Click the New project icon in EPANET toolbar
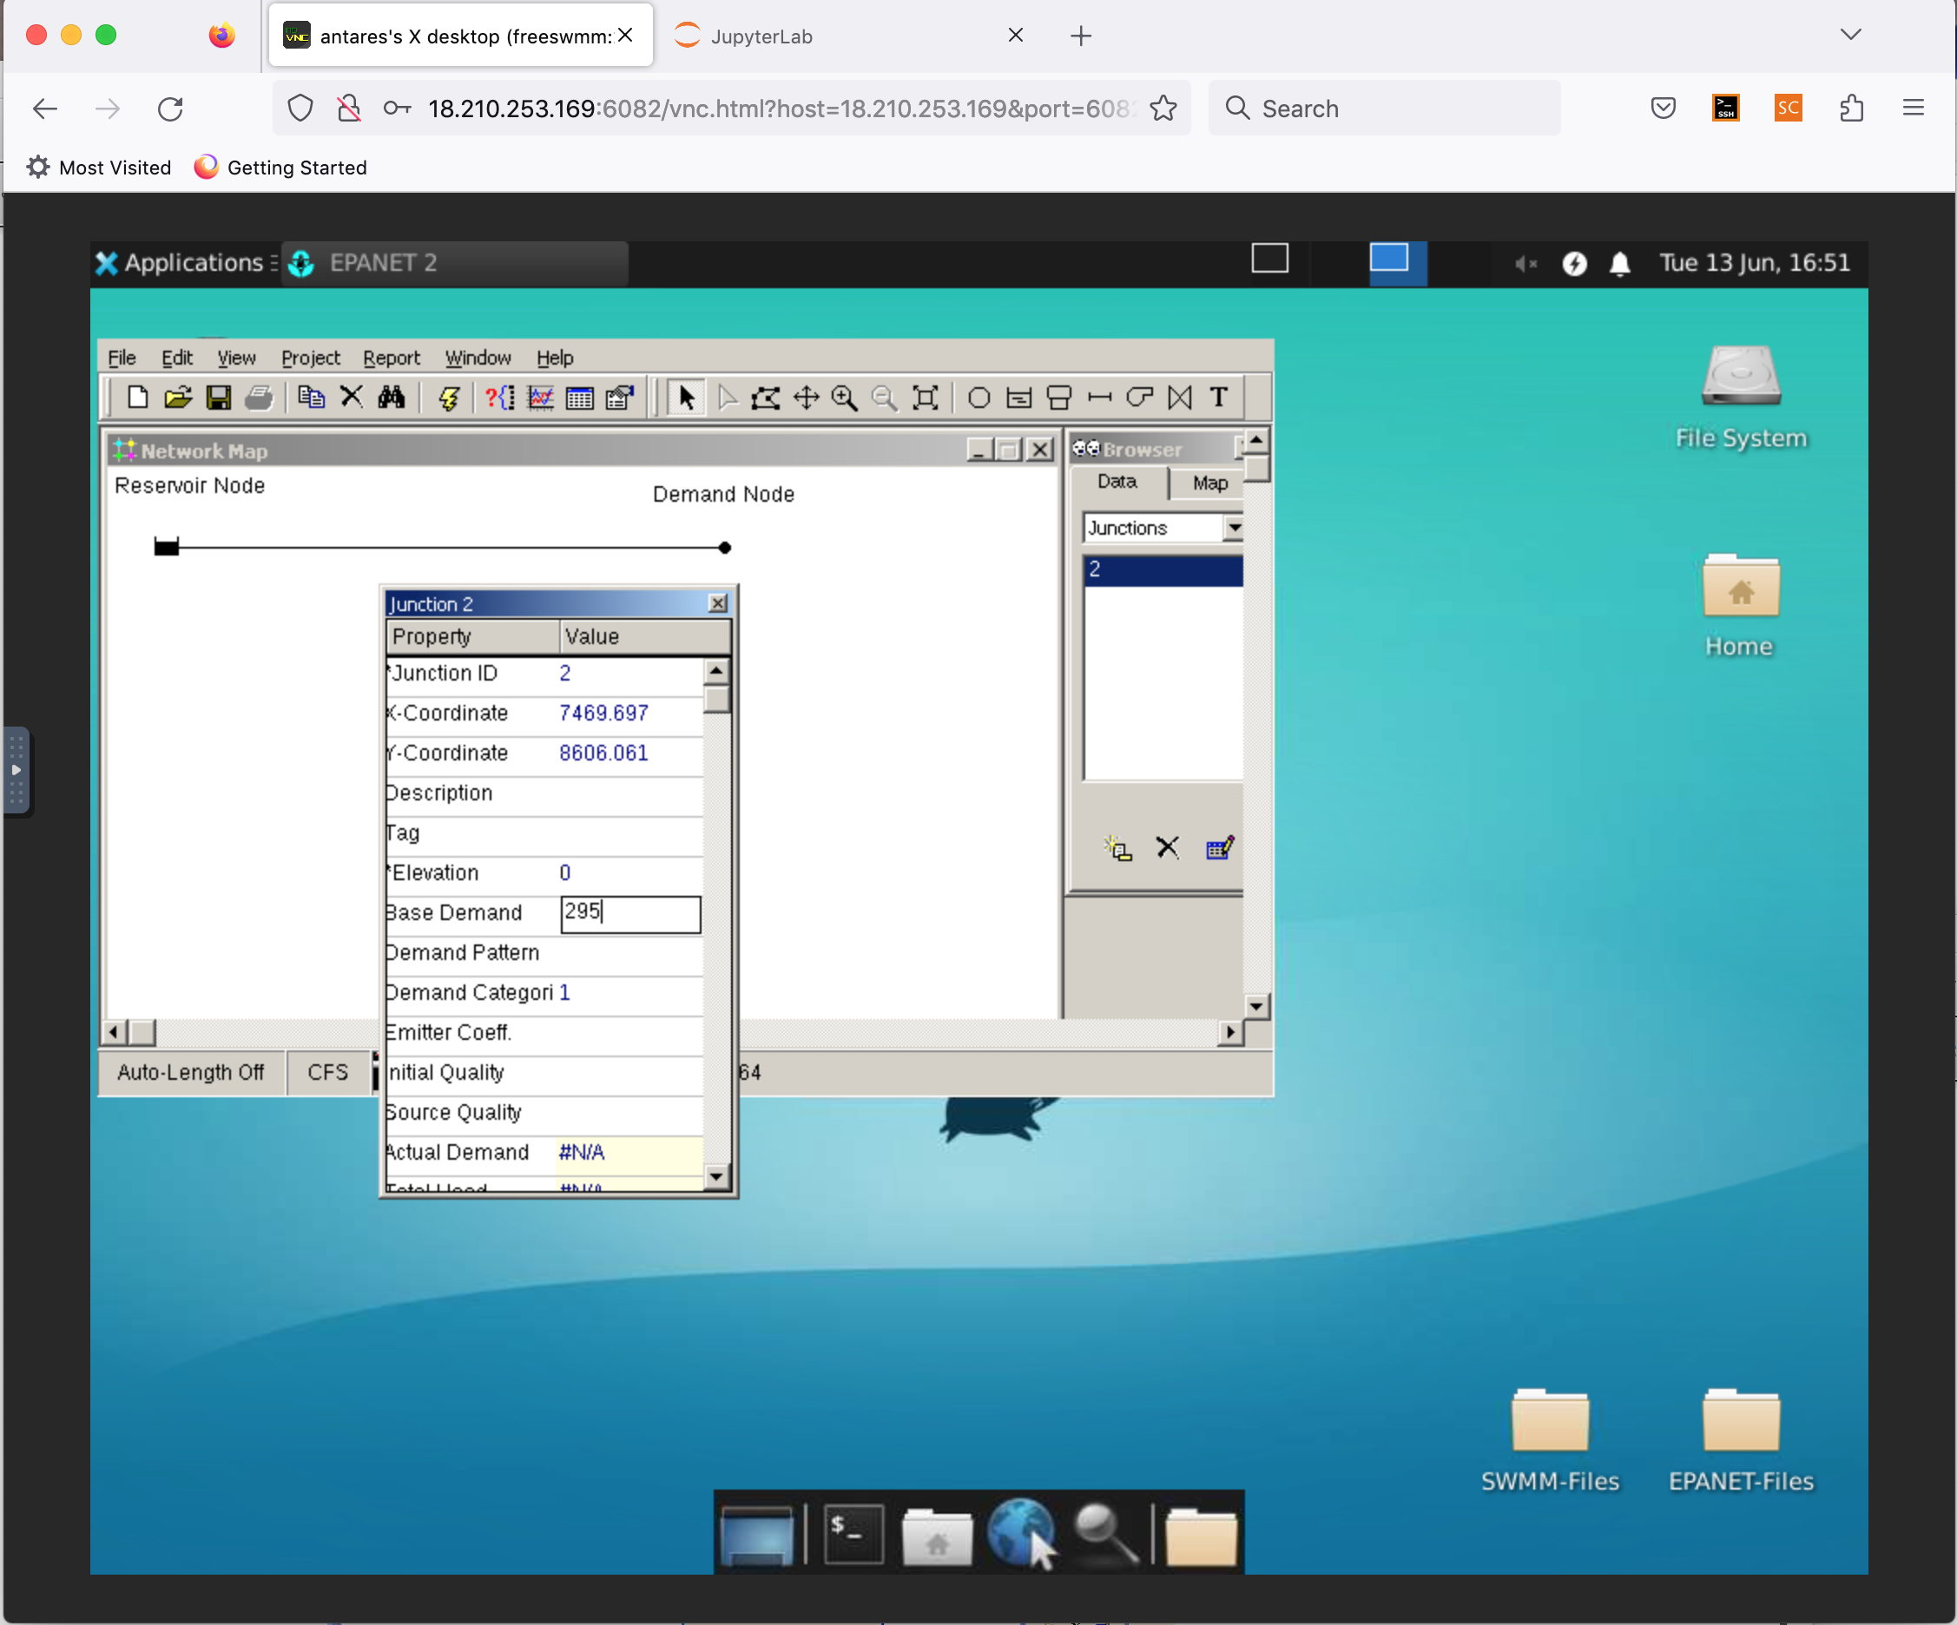 point(138,398)
